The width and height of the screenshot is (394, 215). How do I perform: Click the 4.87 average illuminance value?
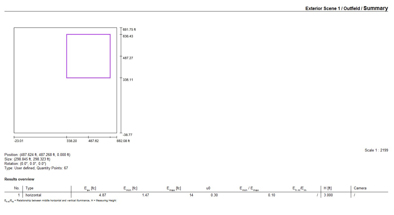point(102,195)
